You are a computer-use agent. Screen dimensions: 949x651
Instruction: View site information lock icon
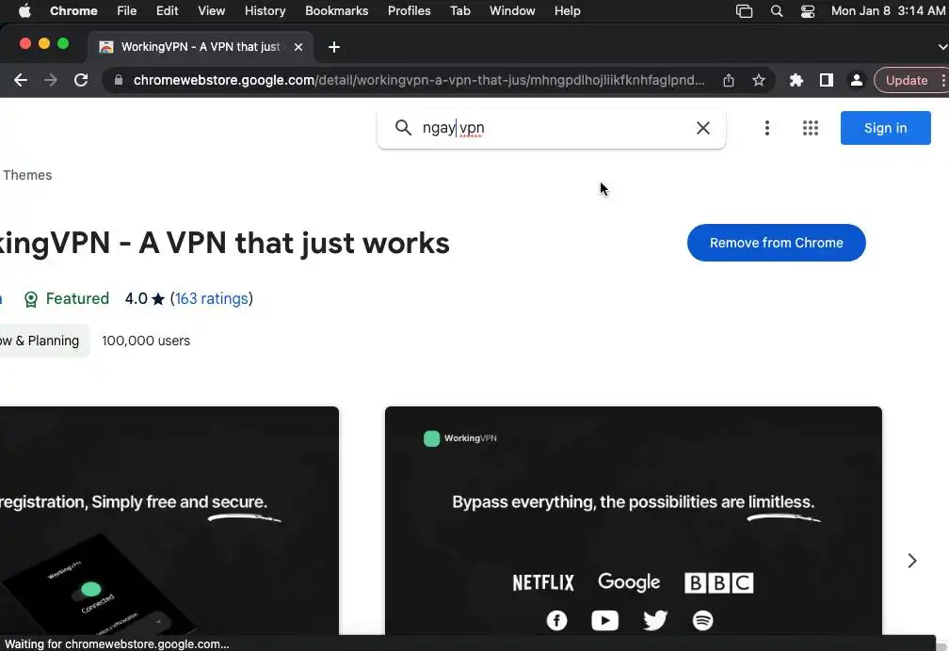click(x=119, y=80)
